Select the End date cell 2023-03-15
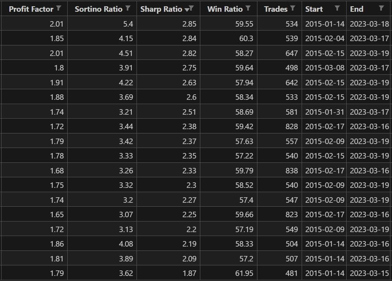Viewport: 392px width, 281px height. (x=369, y=273)
